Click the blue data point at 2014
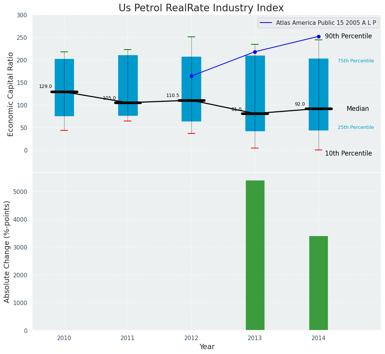 319,36
